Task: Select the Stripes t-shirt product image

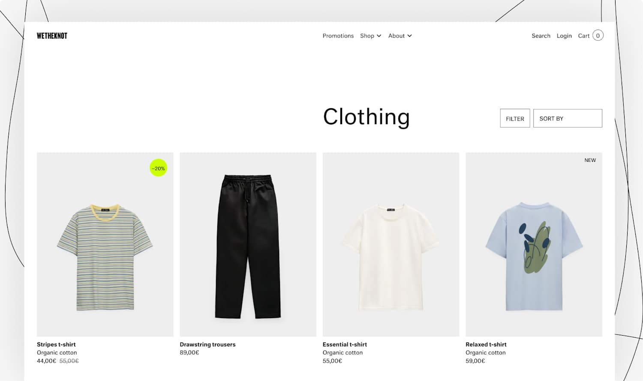Action: 105,244
